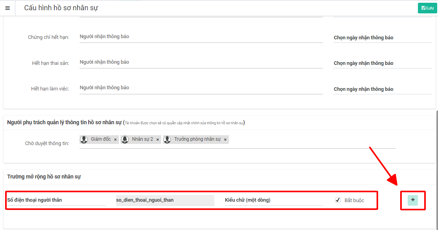The width and height of the screenshot is (438, 230).
Task: Remove Nhân sự 2 tag
Action: tap(158, 140)
